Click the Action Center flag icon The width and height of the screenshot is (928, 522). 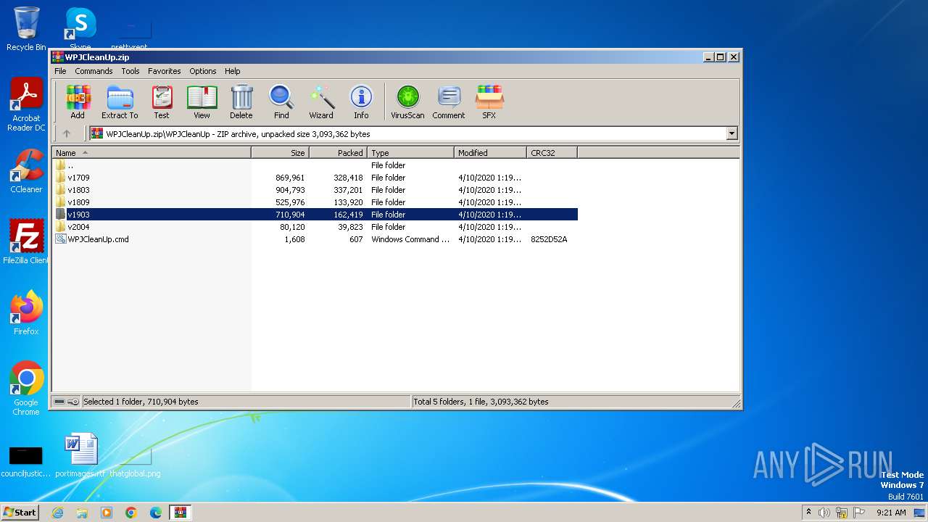pyautogui.click(x=858, y=513)
